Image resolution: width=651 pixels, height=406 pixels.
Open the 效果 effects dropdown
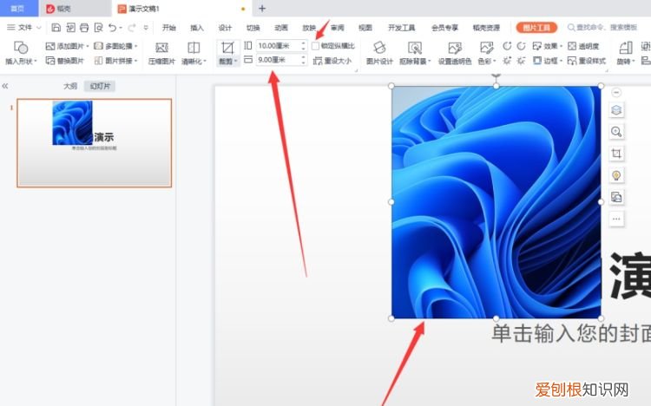[561, 46]
